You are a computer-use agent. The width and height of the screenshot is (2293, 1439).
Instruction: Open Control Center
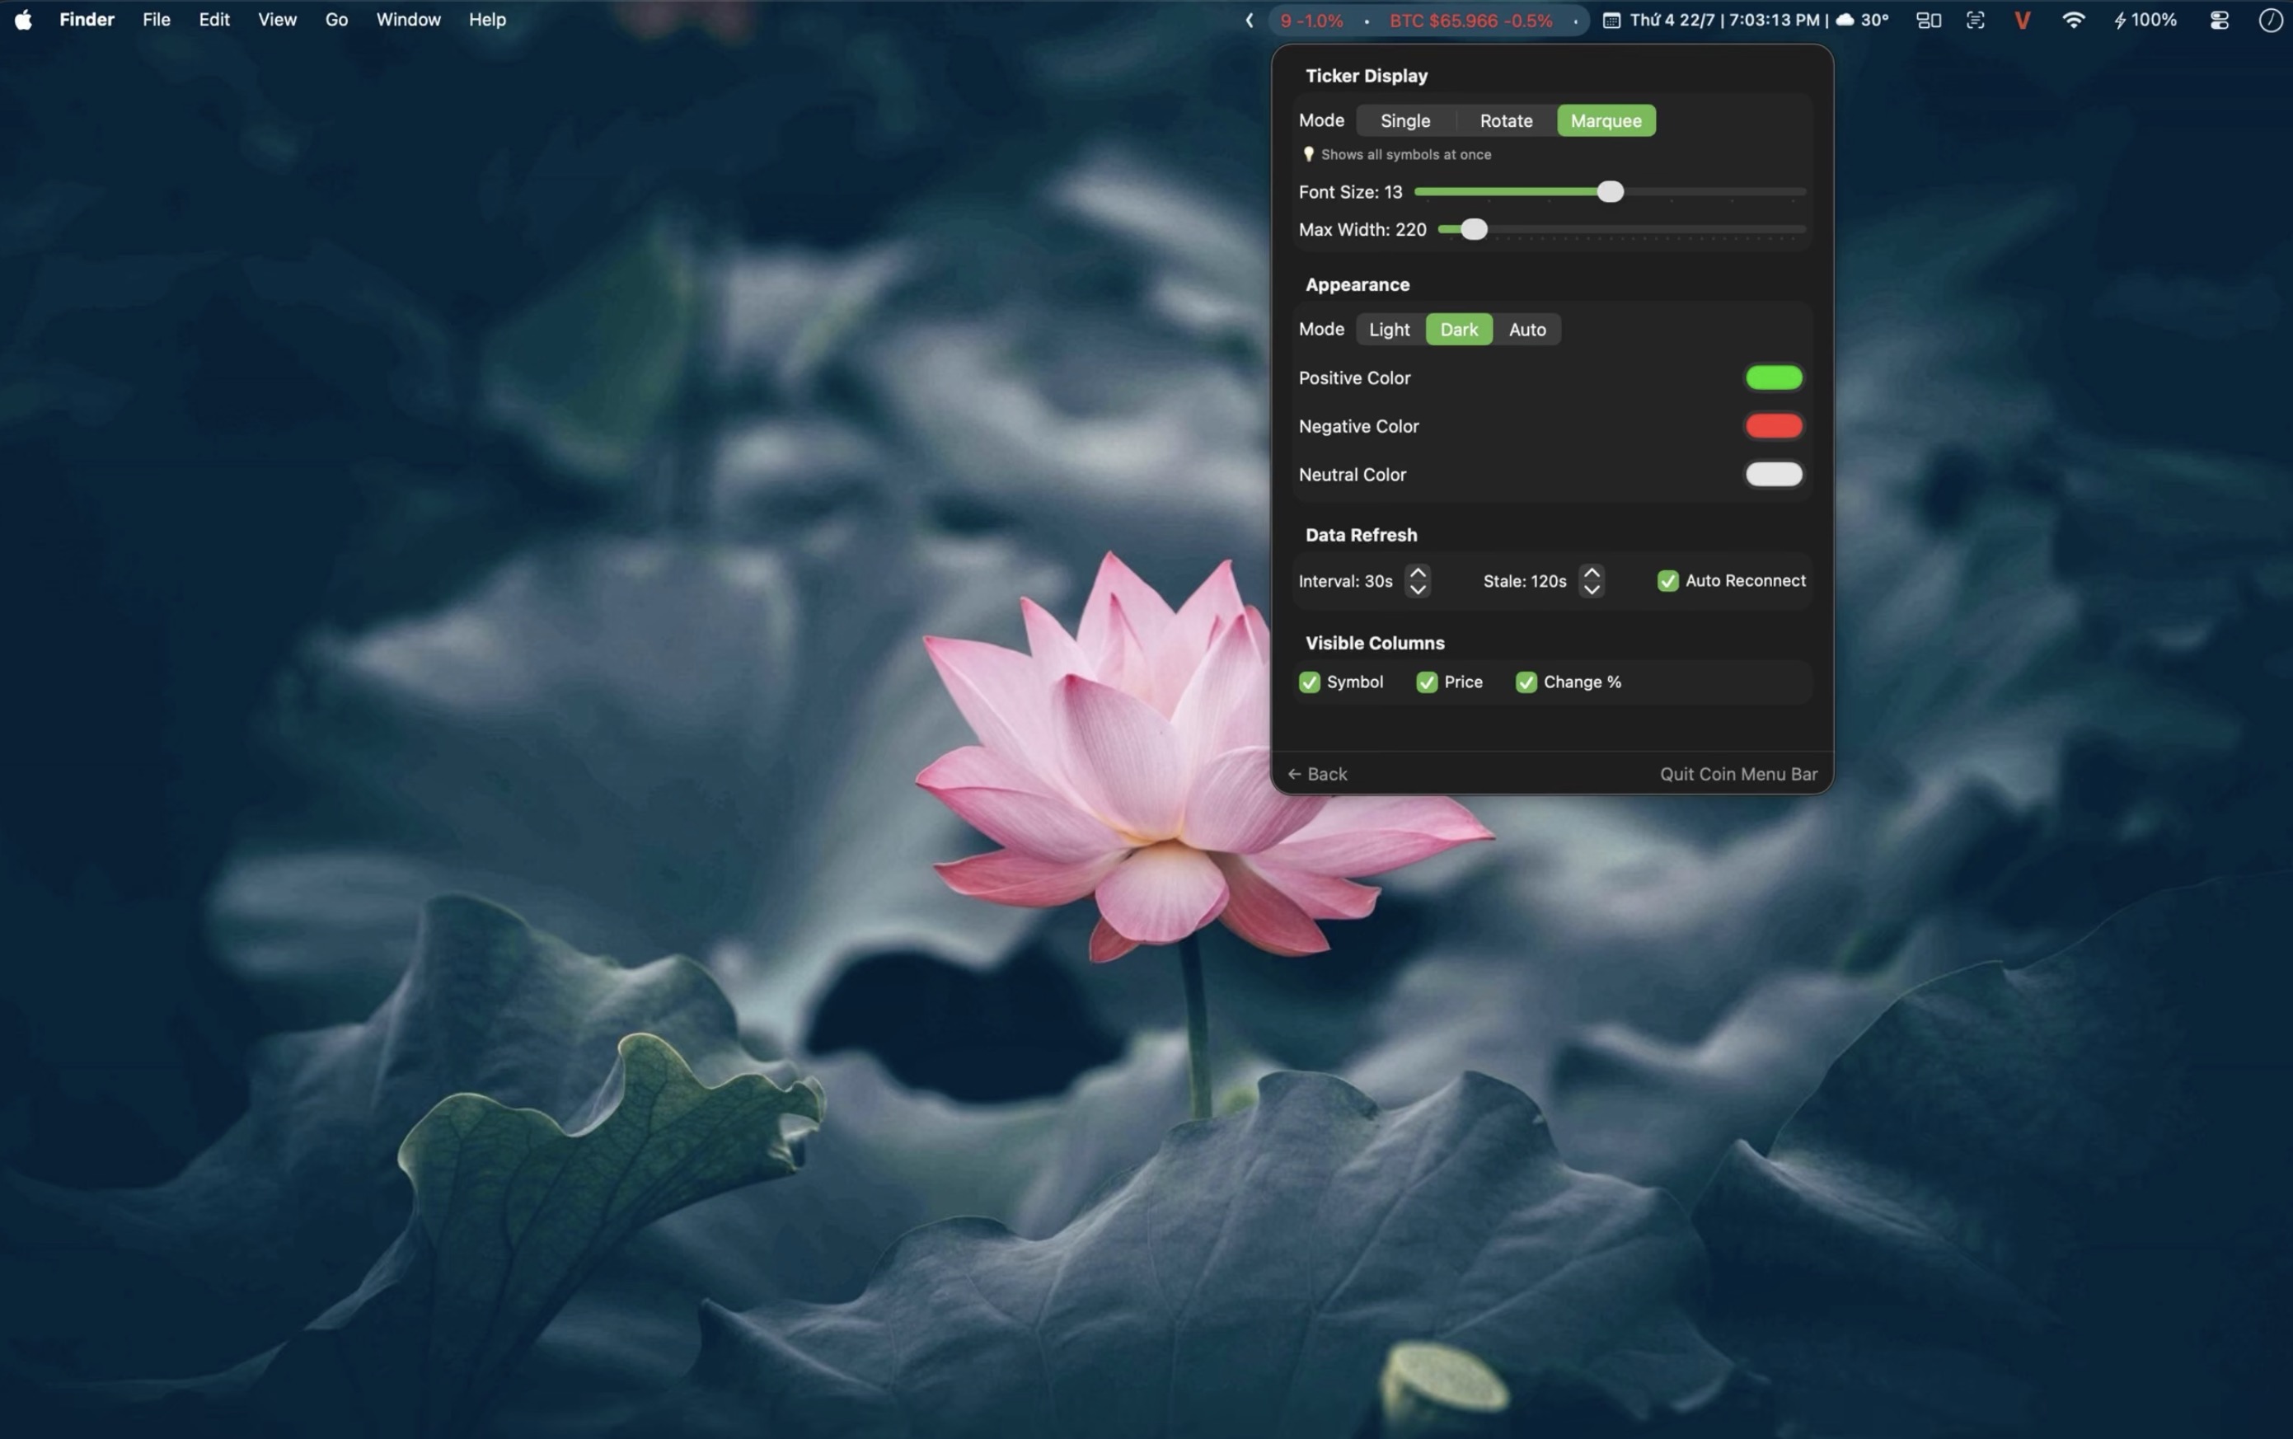(2219, 20)
